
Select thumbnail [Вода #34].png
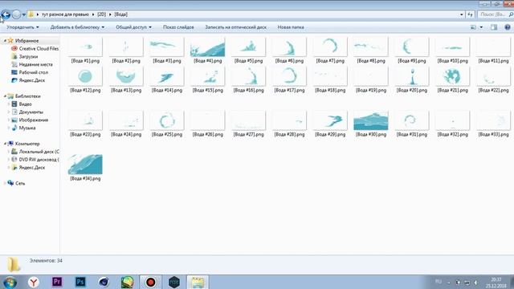pos(85,165)
